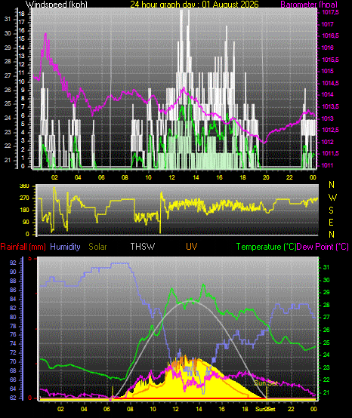Click the '18' windspeed axis value

tap(21, 14)
